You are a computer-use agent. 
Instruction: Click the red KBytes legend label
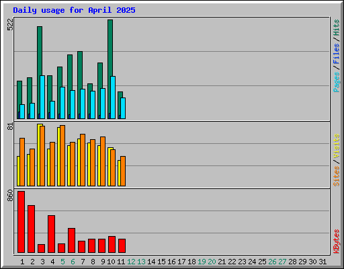[x=336, y=241]
